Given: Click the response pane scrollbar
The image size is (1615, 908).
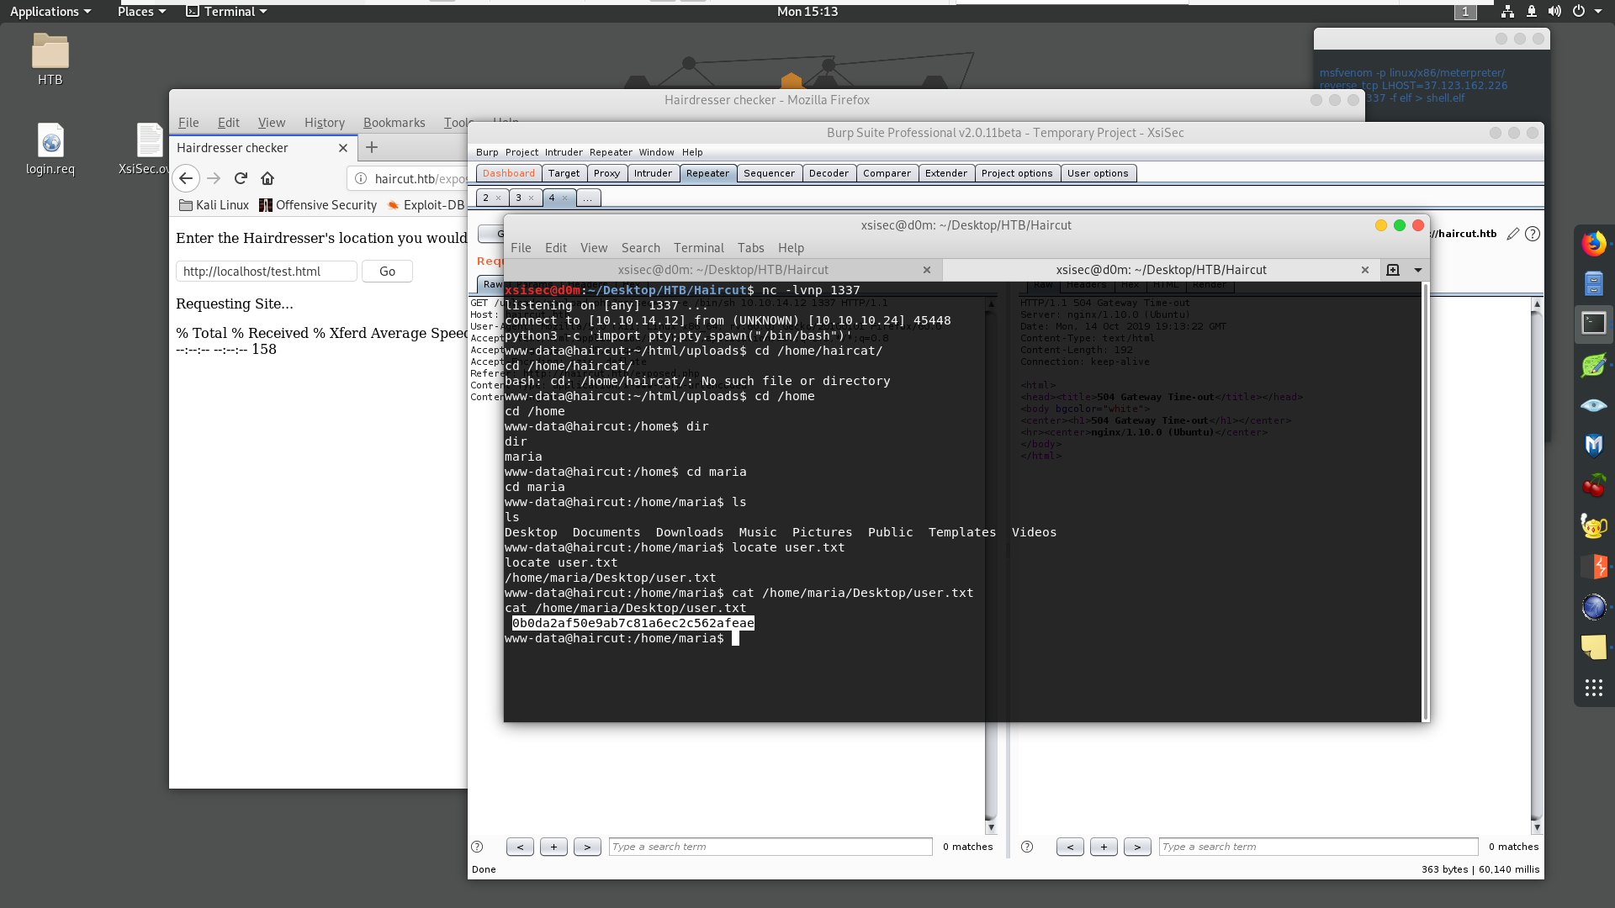Looking at the screenshot, I should point(1537,564).
